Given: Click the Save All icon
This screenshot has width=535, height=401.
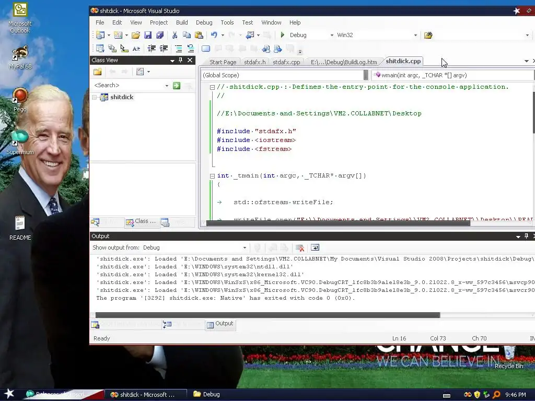Looking at the screenshot, I should click(x=160, y=35).
